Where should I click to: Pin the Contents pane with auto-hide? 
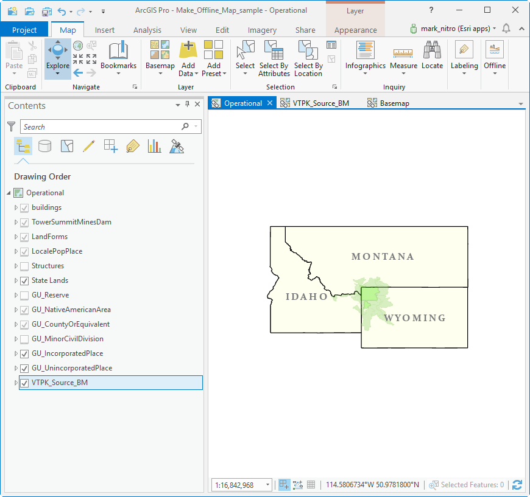pos(187,104)
